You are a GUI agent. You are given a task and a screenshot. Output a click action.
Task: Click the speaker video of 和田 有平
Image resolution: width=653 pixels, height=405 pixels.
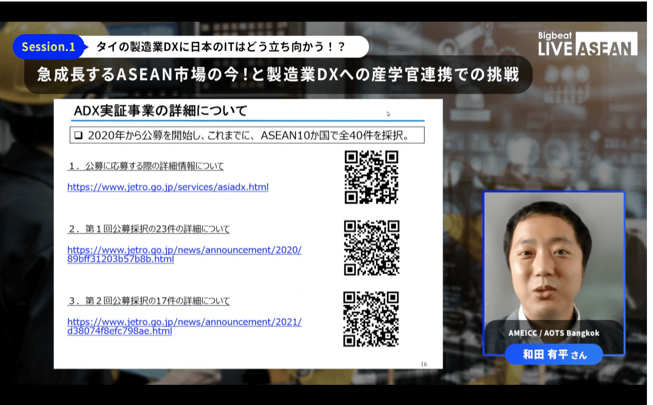[554, 272]
